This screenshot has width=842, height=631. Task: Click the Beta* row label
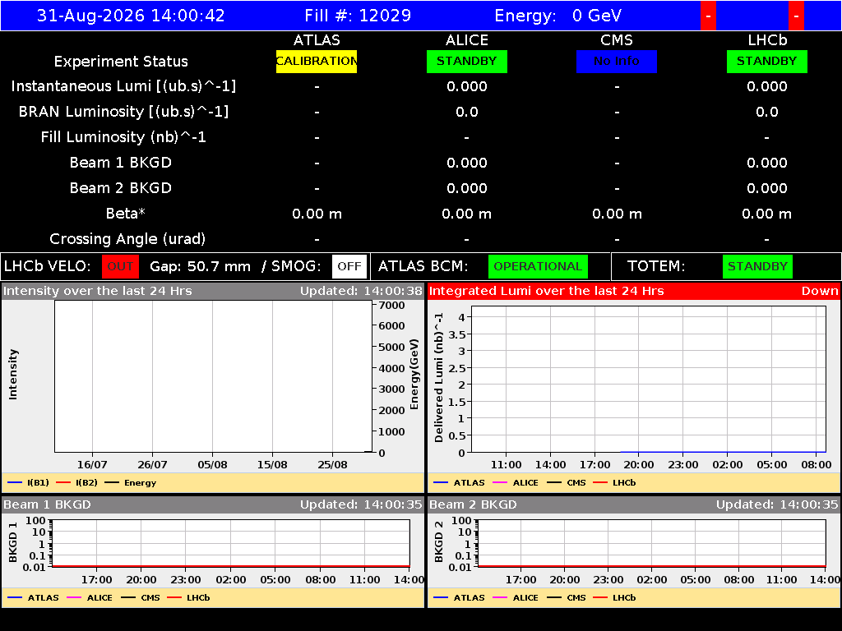(x=126, y=214)
